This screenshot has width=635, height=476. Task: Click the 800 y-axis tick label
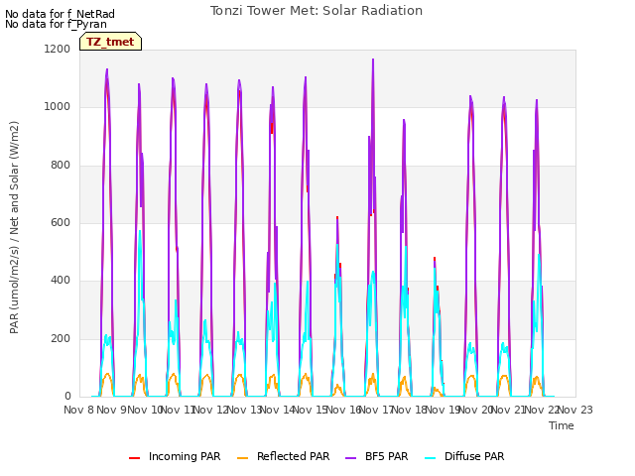[x=61, y=166]
